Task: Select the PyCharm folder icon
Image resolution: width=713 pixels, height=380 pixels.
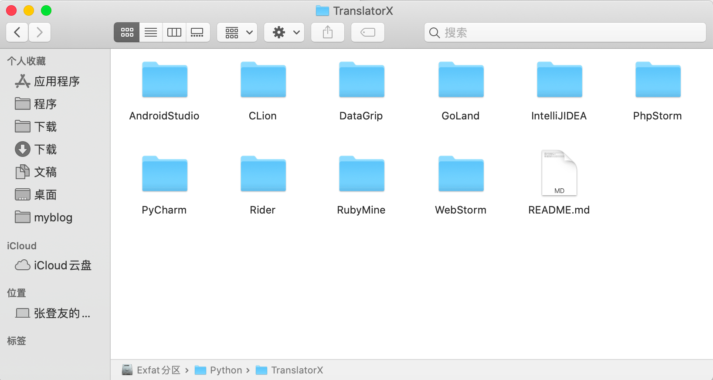Action: point(165,174)
